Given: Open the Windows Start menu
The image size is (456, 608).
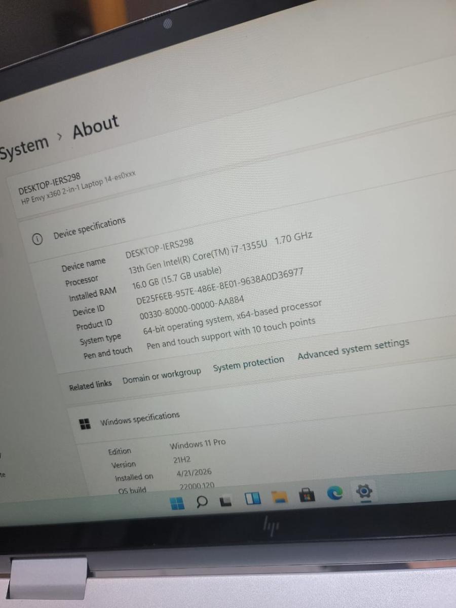Looking at the screenshot, I should 177,504.
